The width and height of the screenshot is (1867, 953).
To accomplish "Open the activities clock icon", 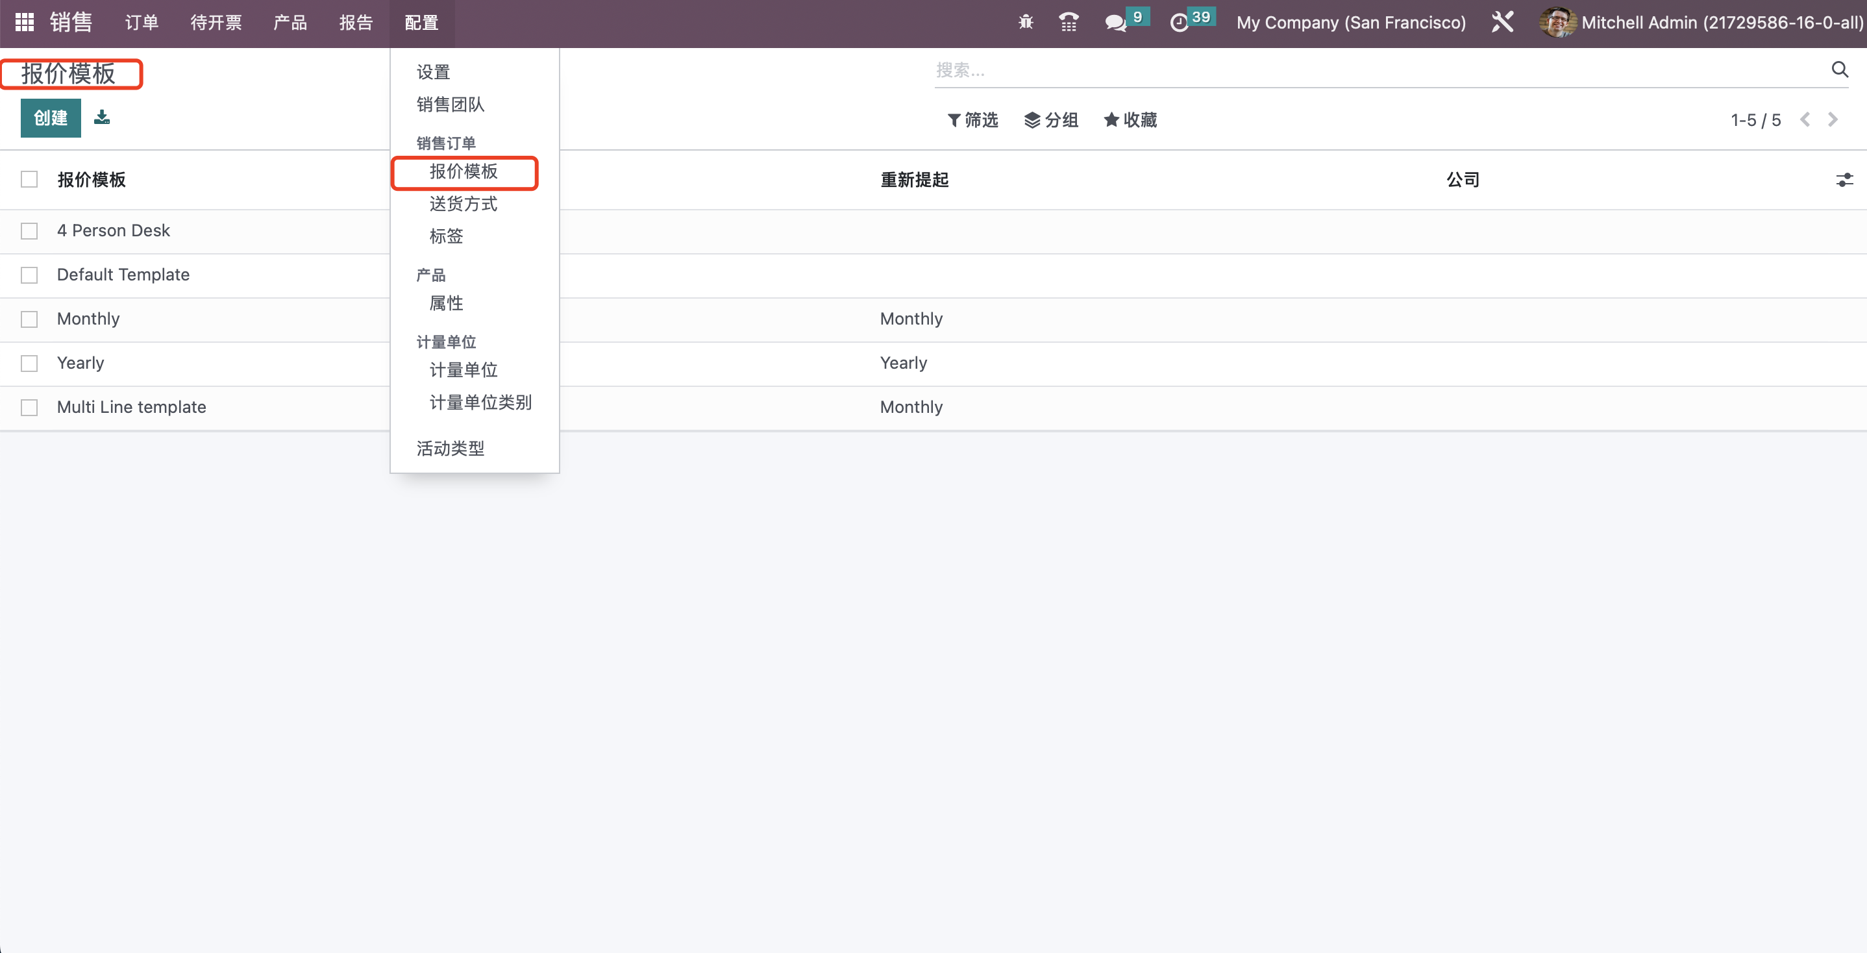I will click(1180, 23).
